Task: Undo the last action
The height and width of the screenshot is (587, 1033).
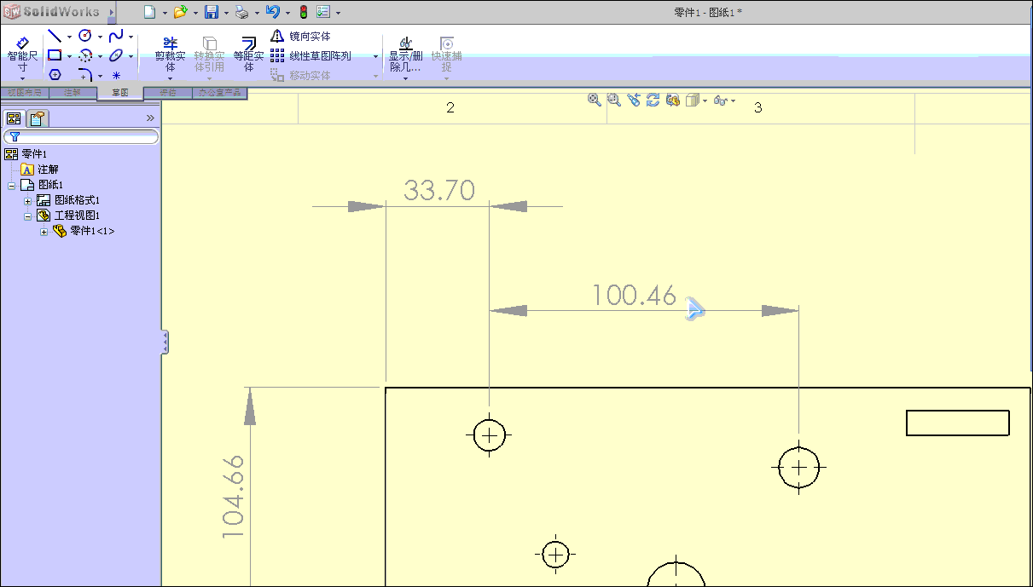Action: tap(272, 12)
